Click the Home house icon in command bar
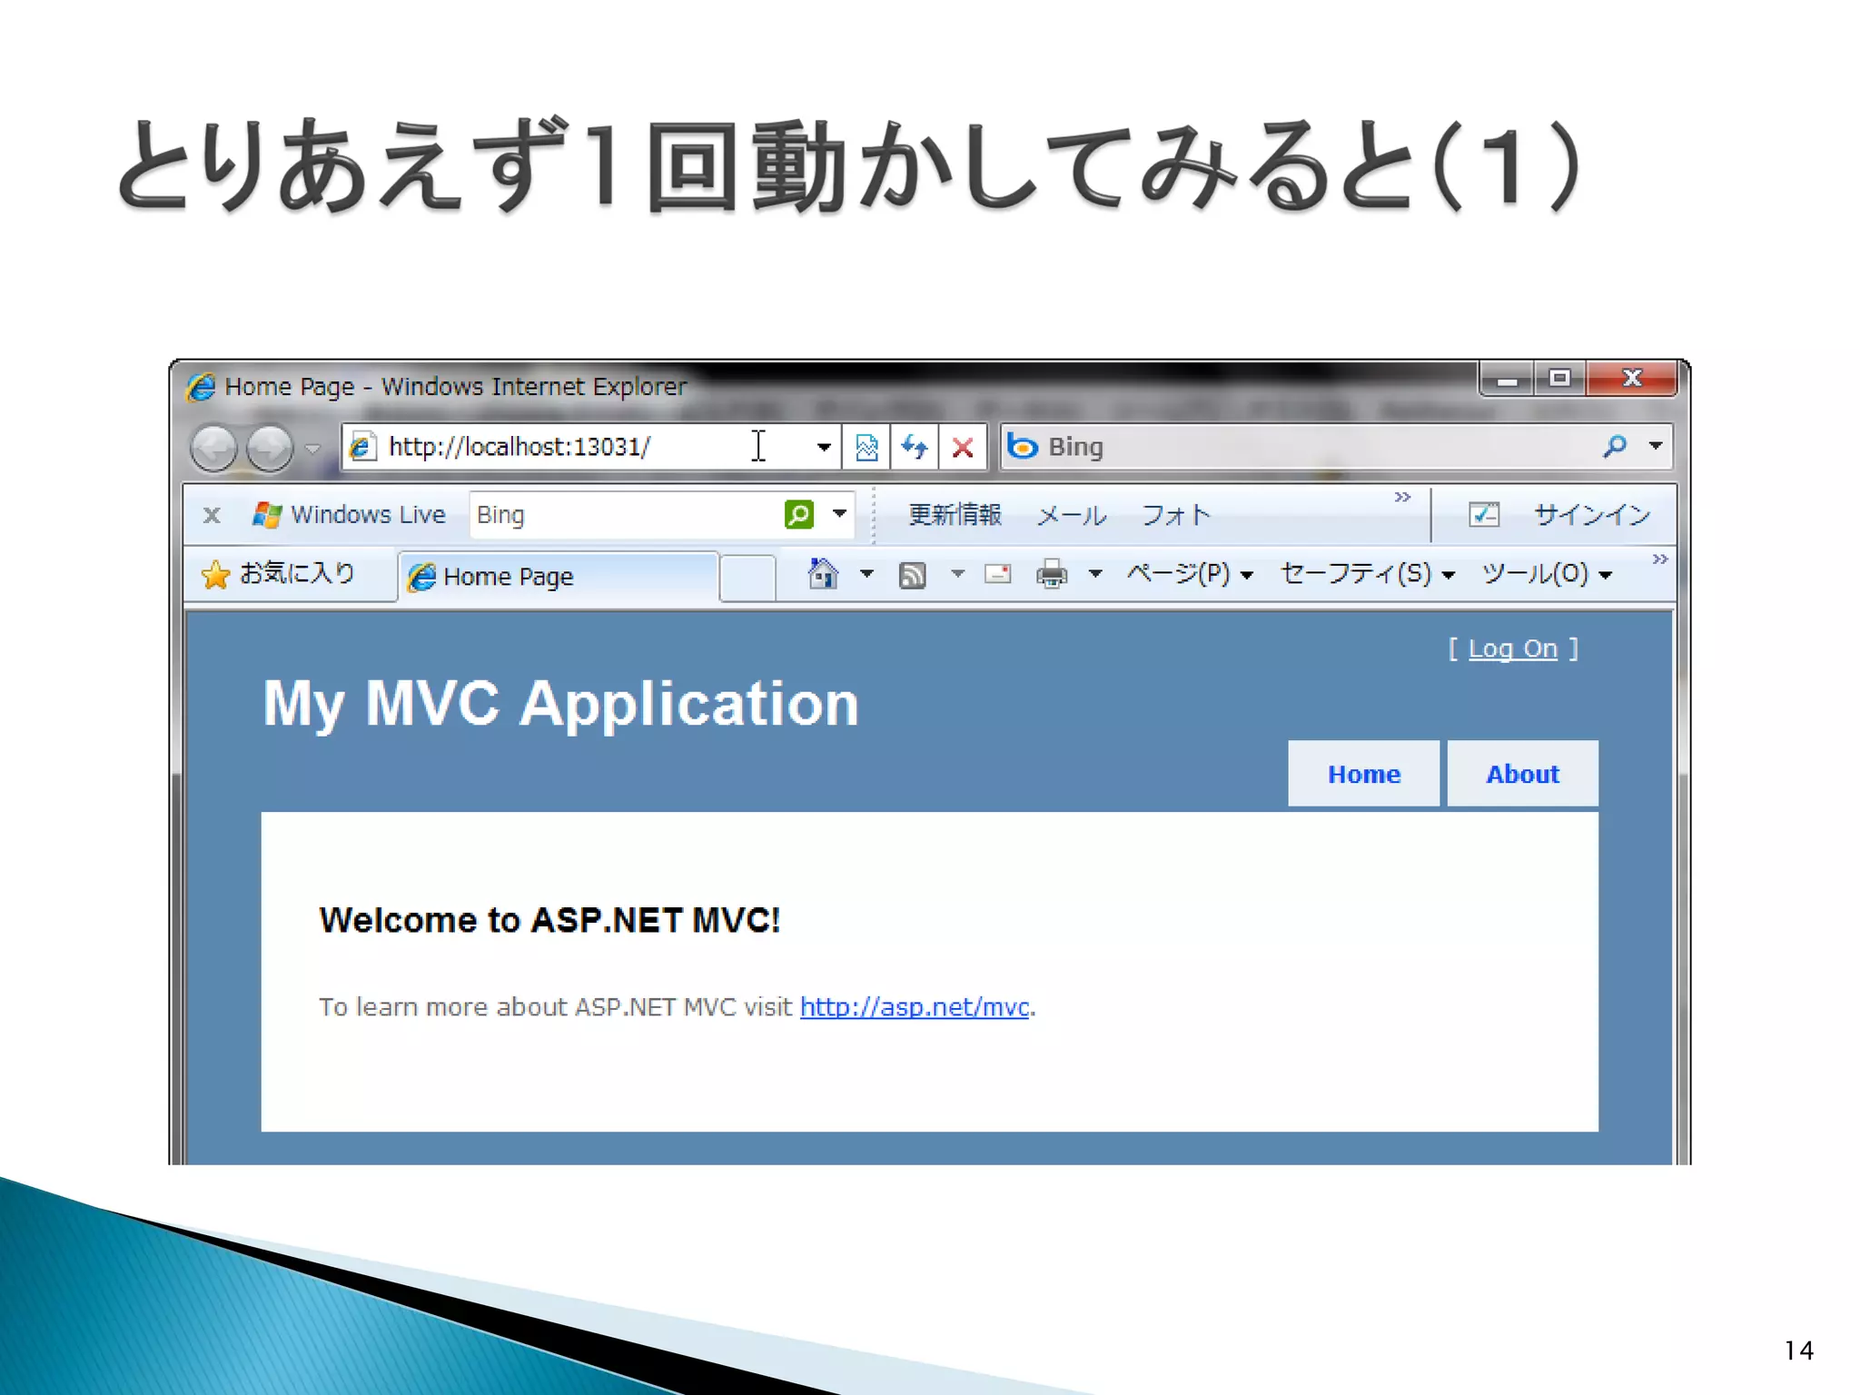This screenshot has height=1395, width=1860. coord(823,574)
